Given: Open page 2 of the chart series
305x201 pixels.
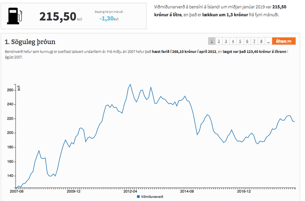Looking at the screenshot, I should [x=219, y=41].
